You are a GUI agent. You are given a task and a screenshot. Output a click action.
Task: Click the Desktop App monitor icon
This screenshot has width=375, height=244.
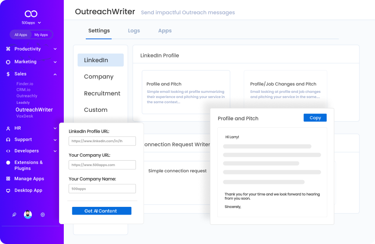(8, 190)
